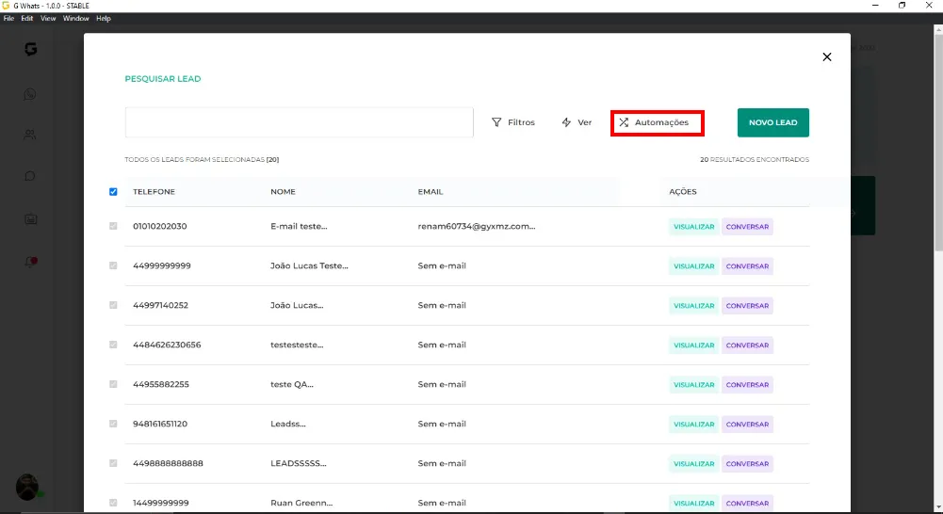Open the contacts people icon in sidebar
943x514 pixels.
(30, 135)
